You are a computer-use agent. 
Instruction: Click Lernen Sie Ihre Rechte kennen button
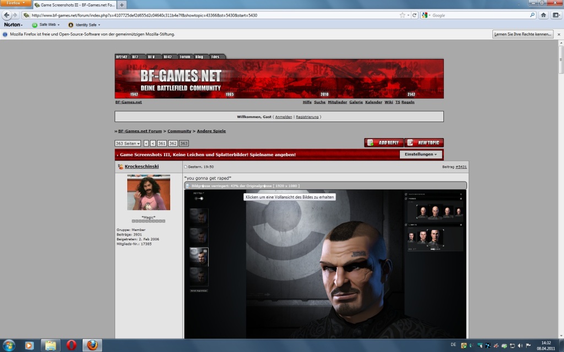[x=523, y=34]
